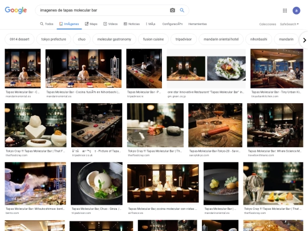Select the 'chuo' filter chip

(82, 39)
